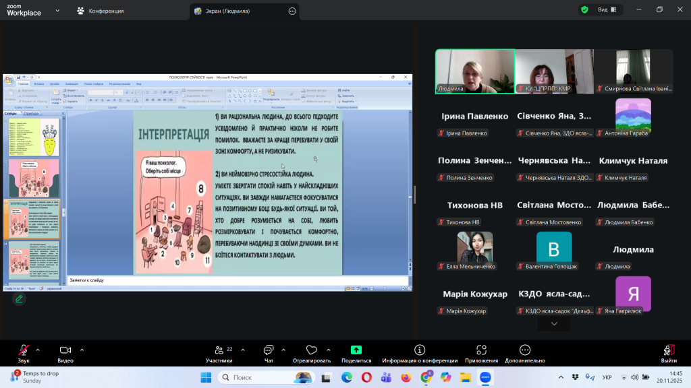Image resolution: width=691 pixels, height=388 pixels.
Task: Open the Вид view layout button
Action: click(x=607, y=10)
